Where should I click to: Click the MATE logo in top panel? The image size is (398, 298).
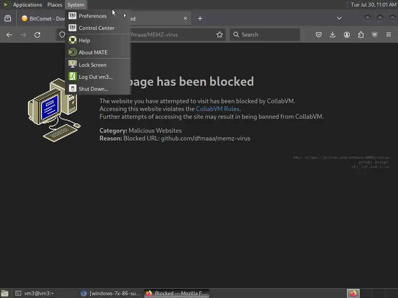pyautogui.click(x=7, y=5)
